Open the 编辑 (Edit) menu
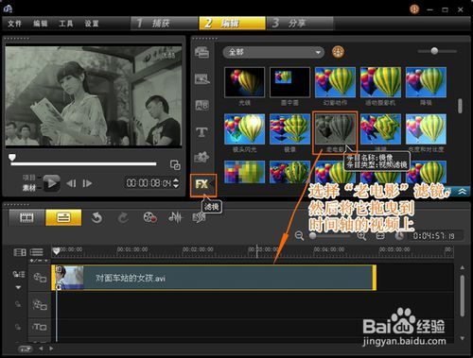Viewport: 473px width, 358px height. coord(41,24)
